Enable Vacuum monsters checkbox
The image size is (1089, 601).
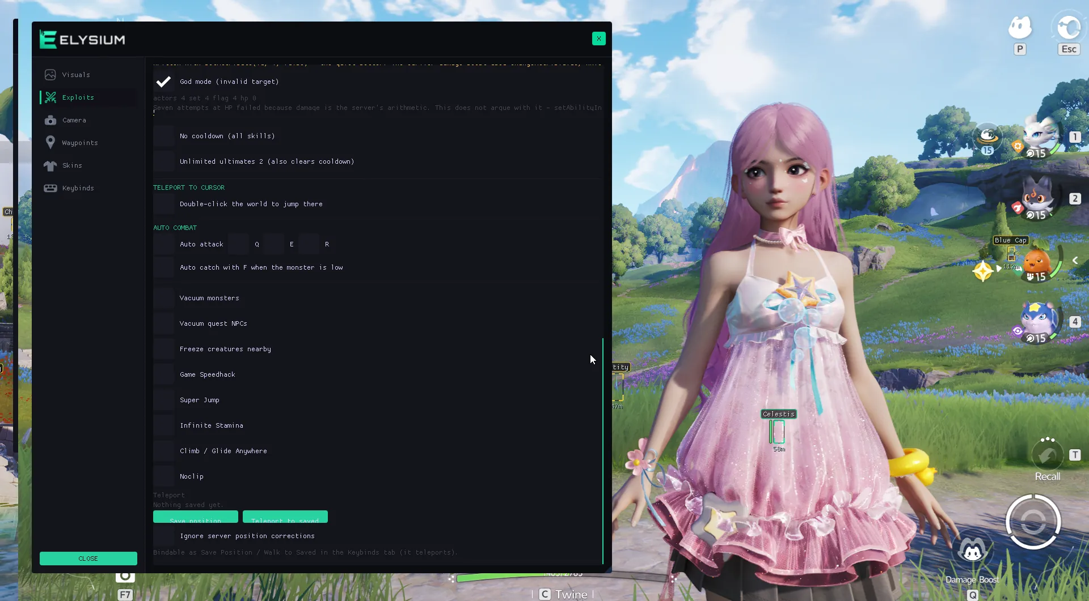point(163,298)
